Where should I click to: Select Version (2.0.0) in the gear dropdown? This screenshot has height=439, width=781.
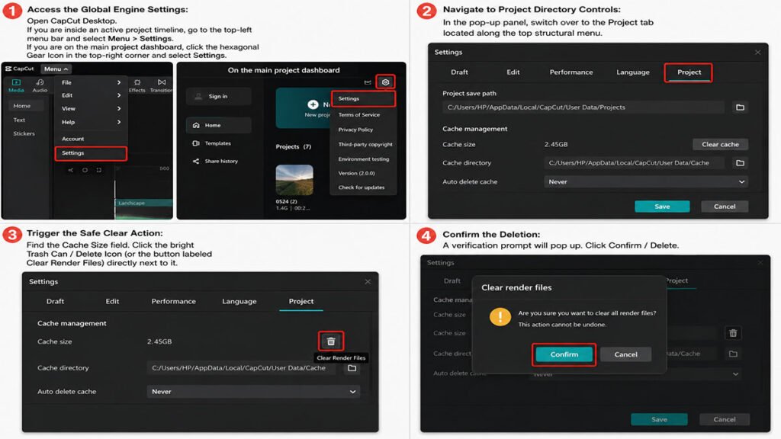pyautogui.click(x=357, y=173)
